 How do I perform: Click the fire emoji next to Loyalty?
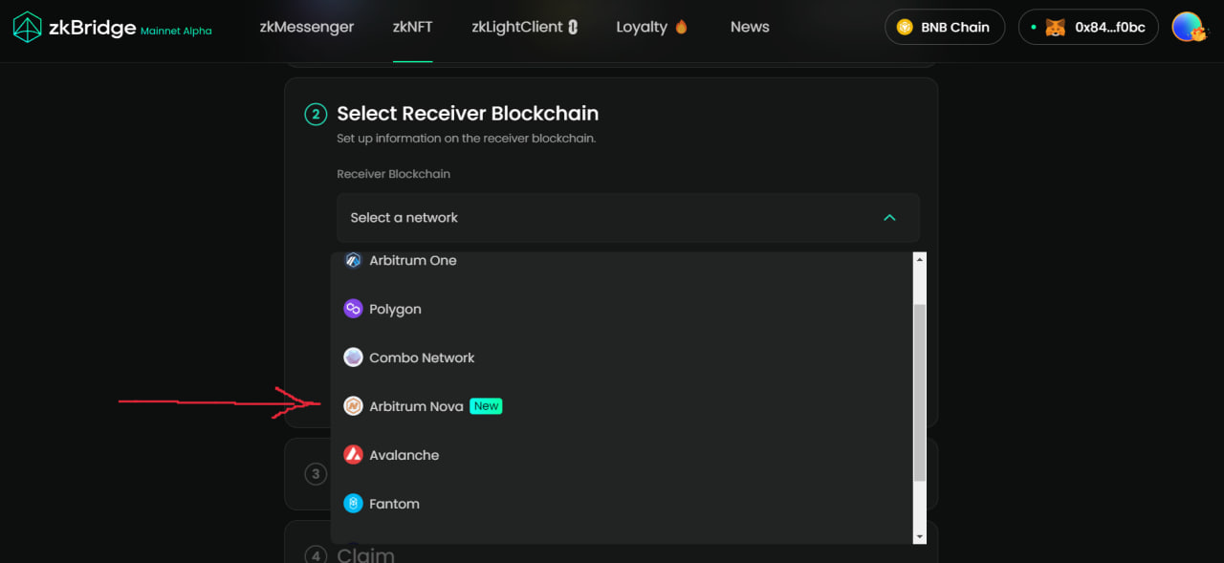683,26
